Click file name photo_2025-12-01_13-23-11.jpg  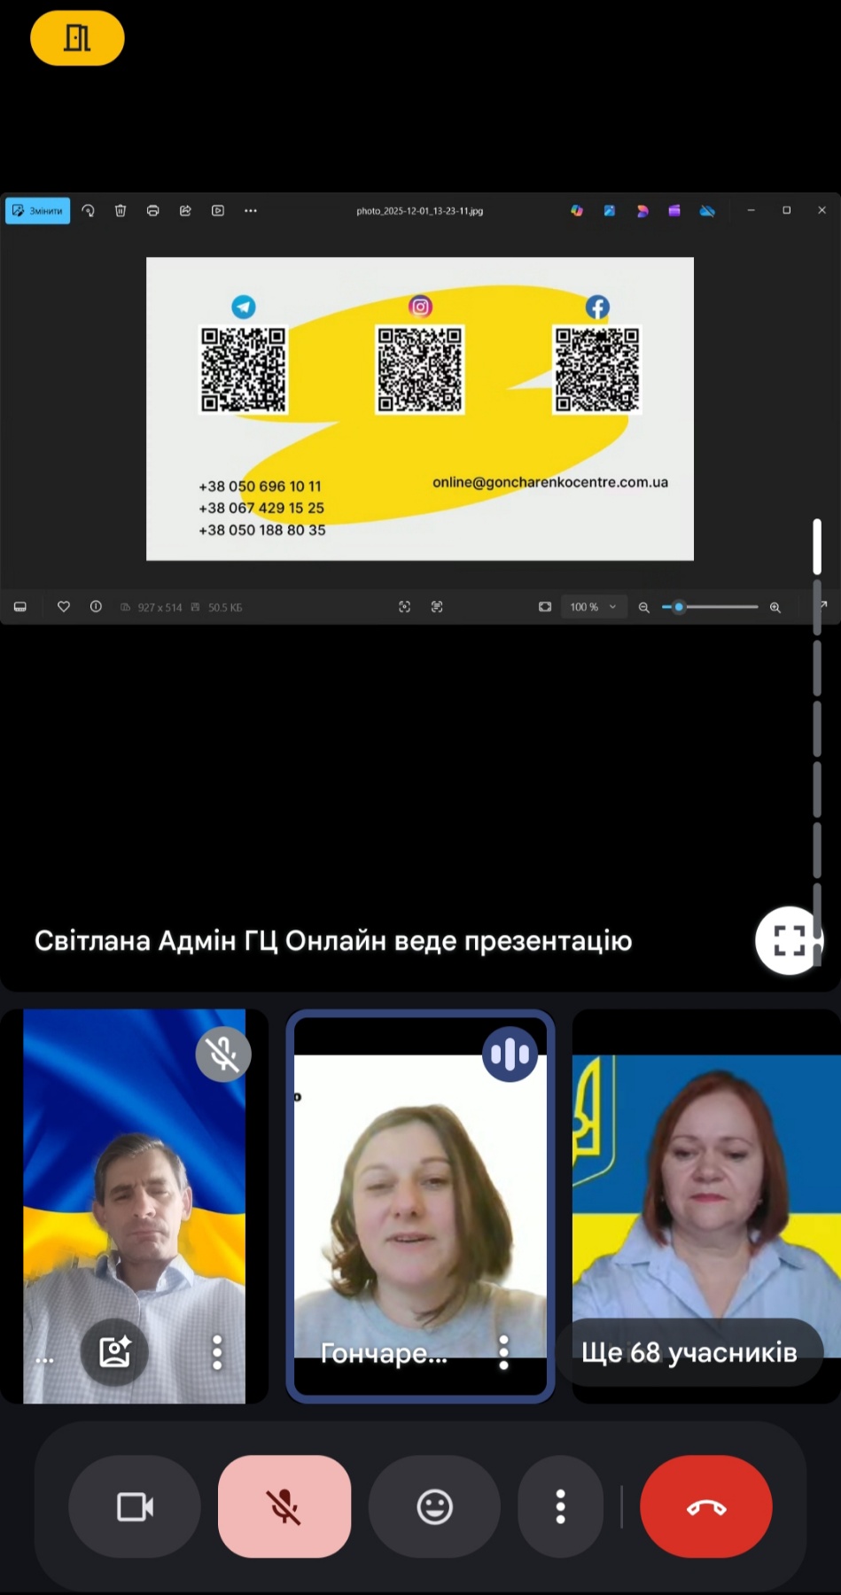tap(420, 211)
